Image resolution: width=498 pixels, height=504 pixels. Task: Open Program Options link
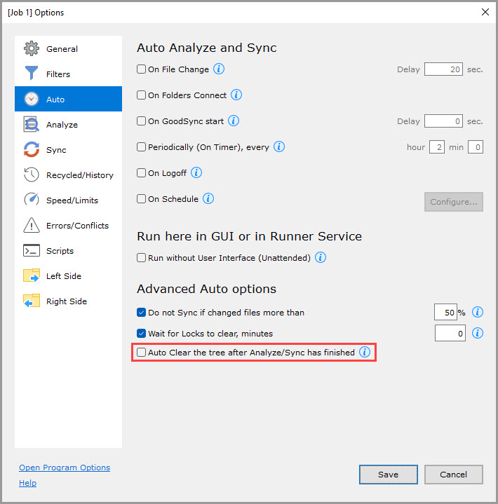click(65, 468)
